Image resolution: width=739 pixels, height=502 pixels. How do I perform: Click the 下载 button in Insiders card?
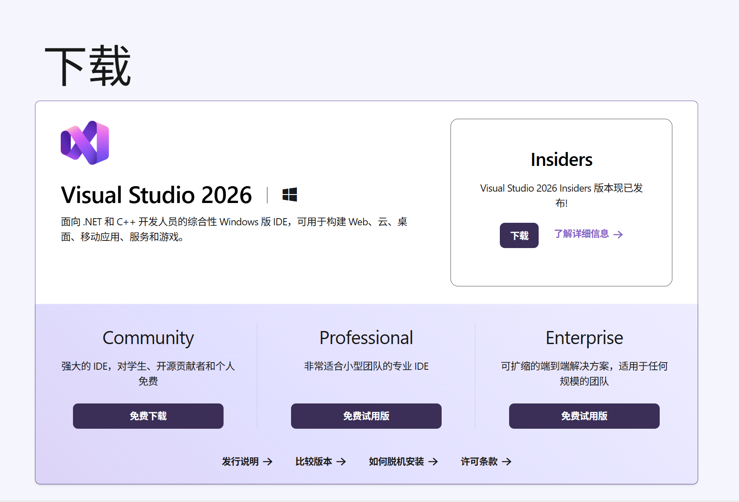519,235
